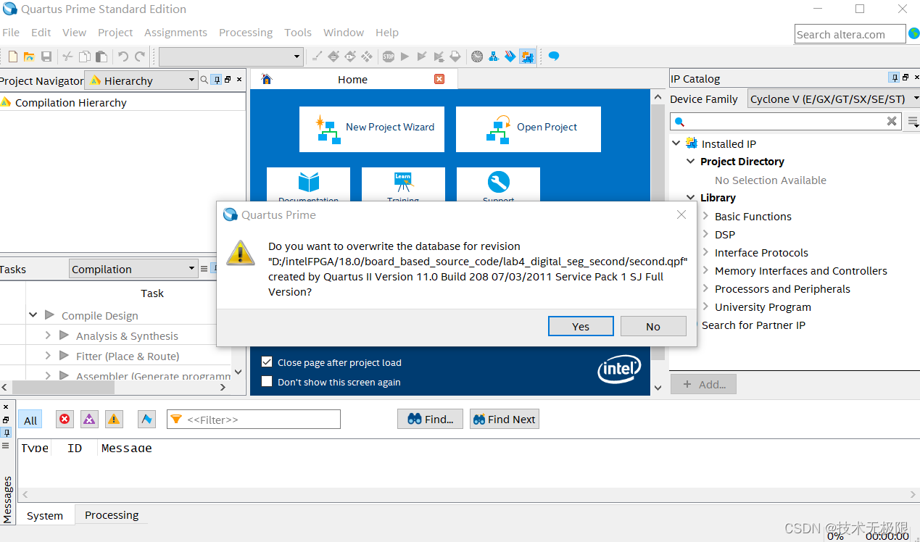Expand the Fitter (Place & Route) task
920x542 pixels.
[48, 356]
